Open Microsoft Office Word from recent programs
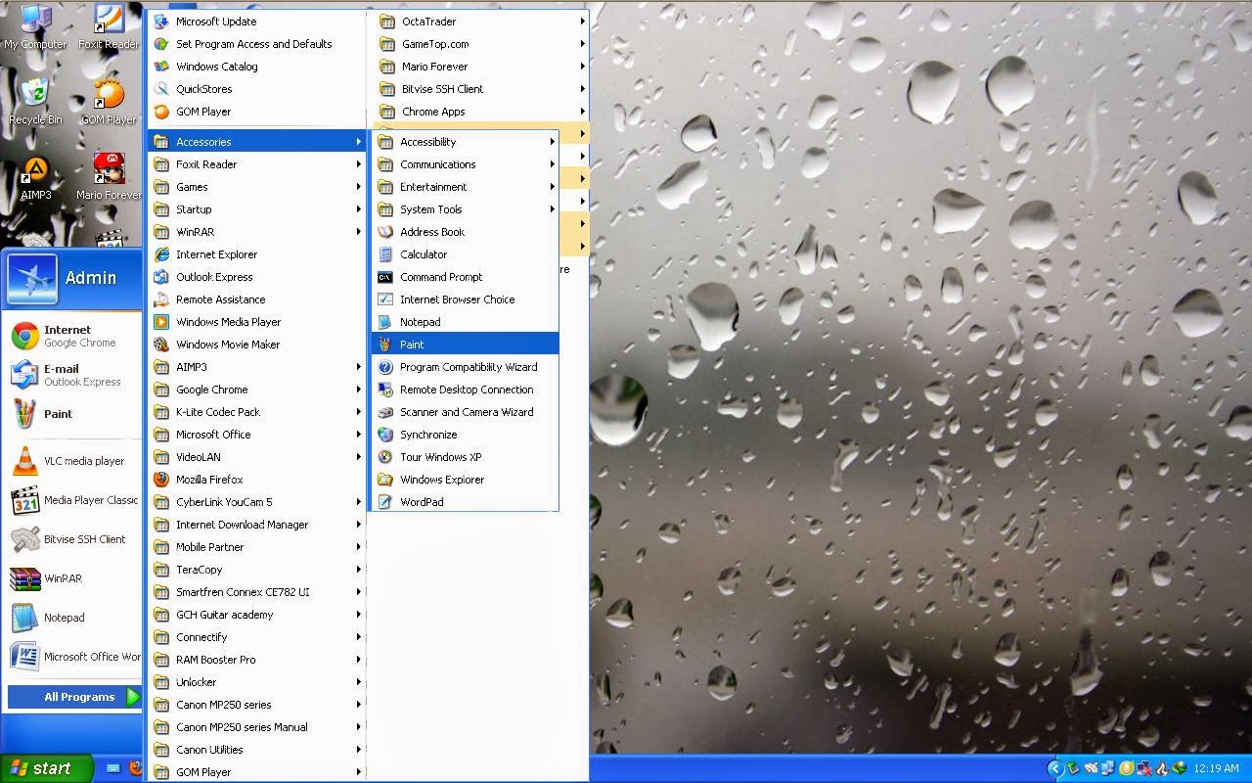 [72, 657]
